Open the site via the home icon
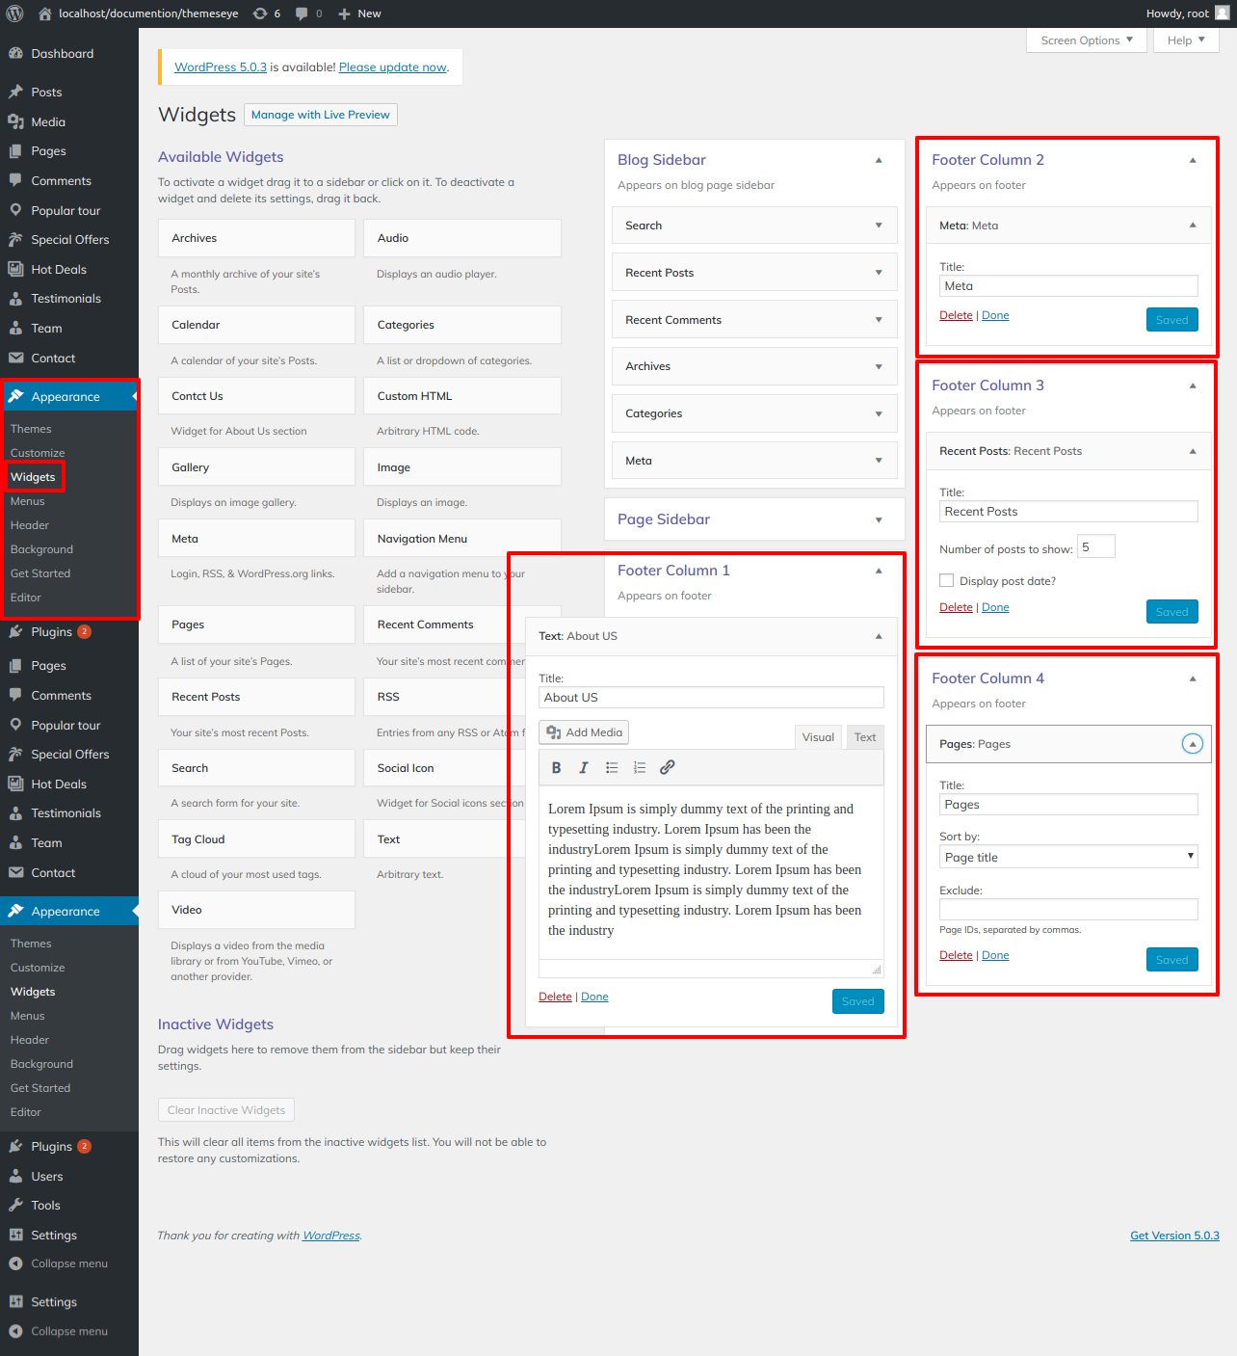Viewport: 1237px width, 1356px height. coord(44,13)
